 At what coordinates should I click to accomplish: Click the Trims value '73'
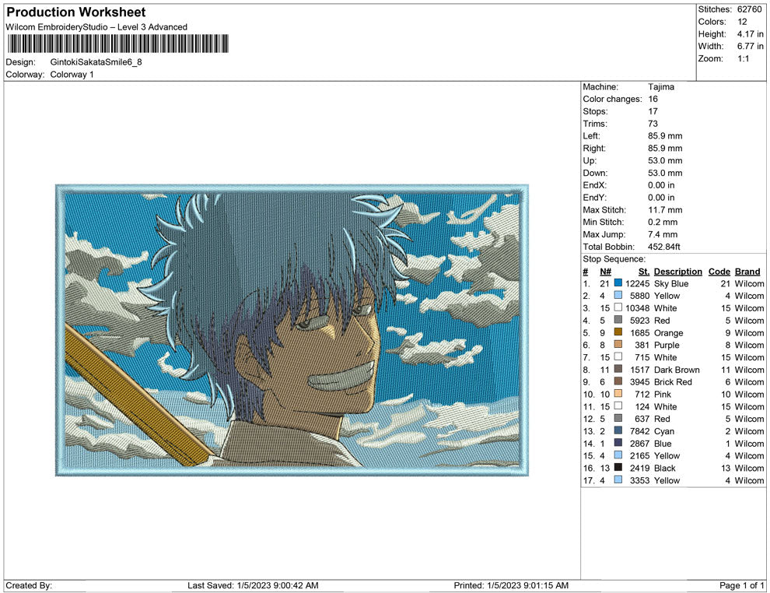(x=653, y=124)
